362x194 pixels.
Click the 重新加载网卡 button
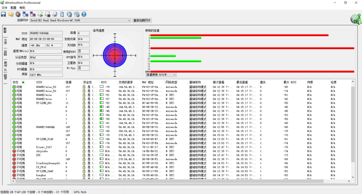142,20
